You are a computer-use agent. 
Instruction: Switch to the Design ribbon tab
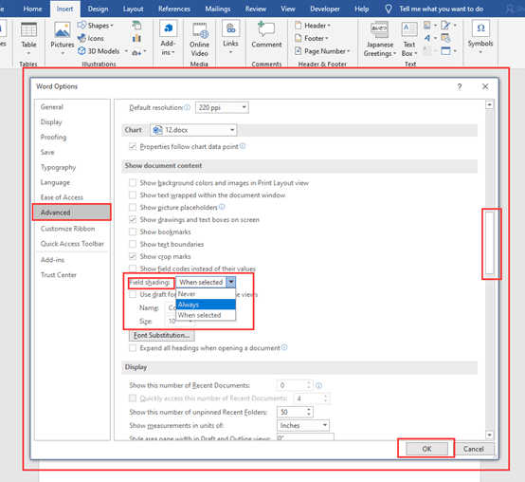(x=98, y=9)
